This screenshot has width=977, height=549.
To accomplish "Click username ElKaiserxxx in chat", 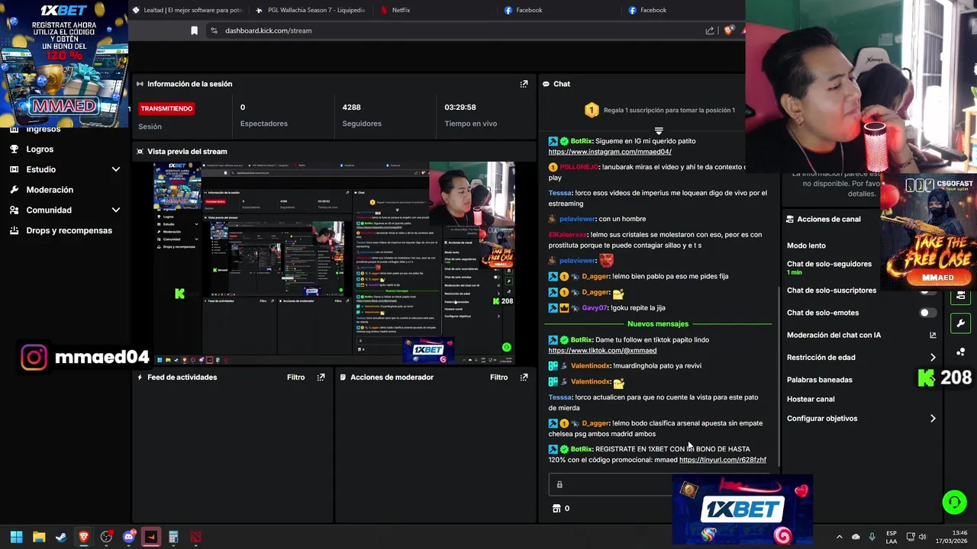I will click(x=568, y=235).
